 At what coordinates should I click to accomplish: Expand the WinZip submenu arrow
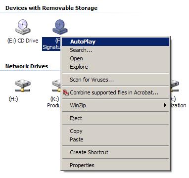click(165, 105)
